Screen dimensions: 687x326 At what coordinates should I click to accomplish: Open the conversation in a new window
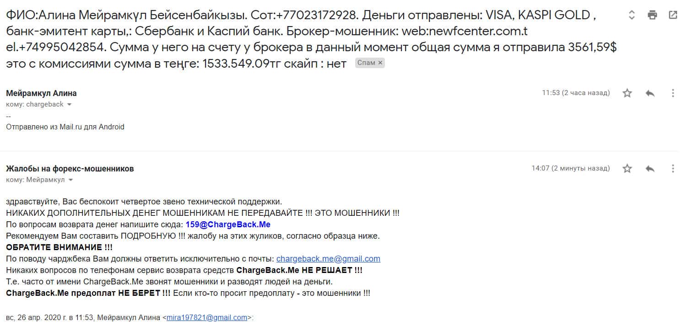[x=673, y=15]
